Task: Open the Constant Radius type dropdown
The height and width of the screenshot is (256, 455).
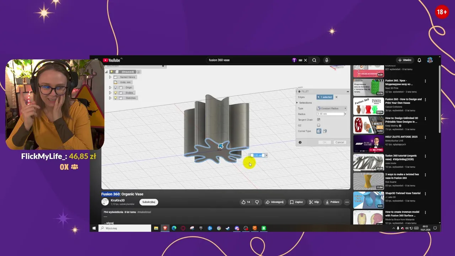Action: point(331,108)
